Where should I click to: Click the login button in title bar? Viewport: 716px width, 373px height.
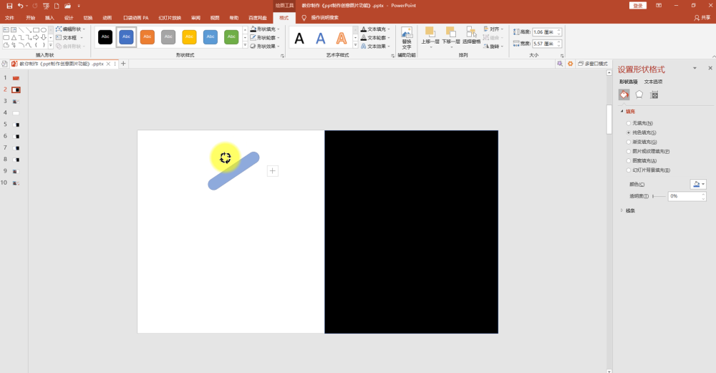point(638,6)
